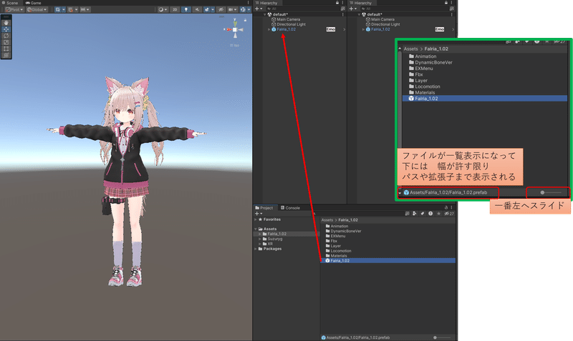Expand the Packages tree in Project panel
This screenshot has width=573, height=341.
tap(256, 249)
